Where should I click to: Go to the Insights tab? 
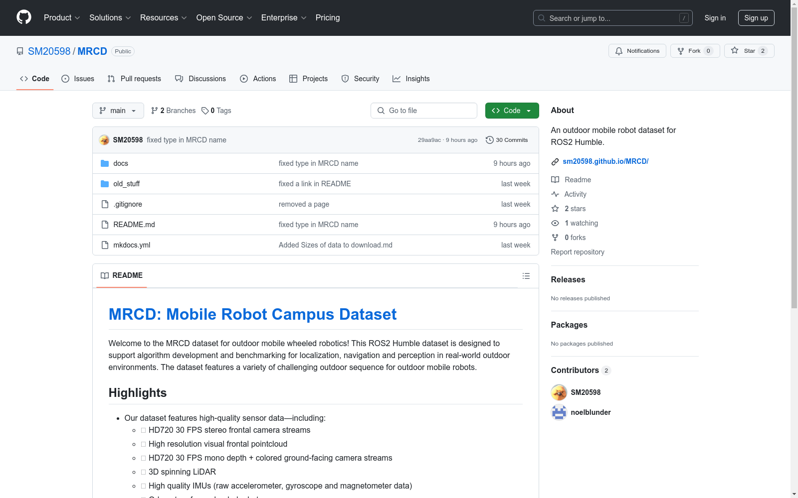[411, 79]
